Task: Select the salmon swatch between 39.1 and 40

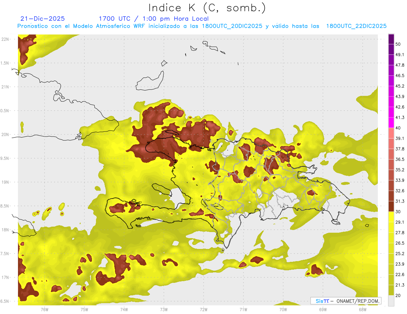Action: click(x=391, y=133)
